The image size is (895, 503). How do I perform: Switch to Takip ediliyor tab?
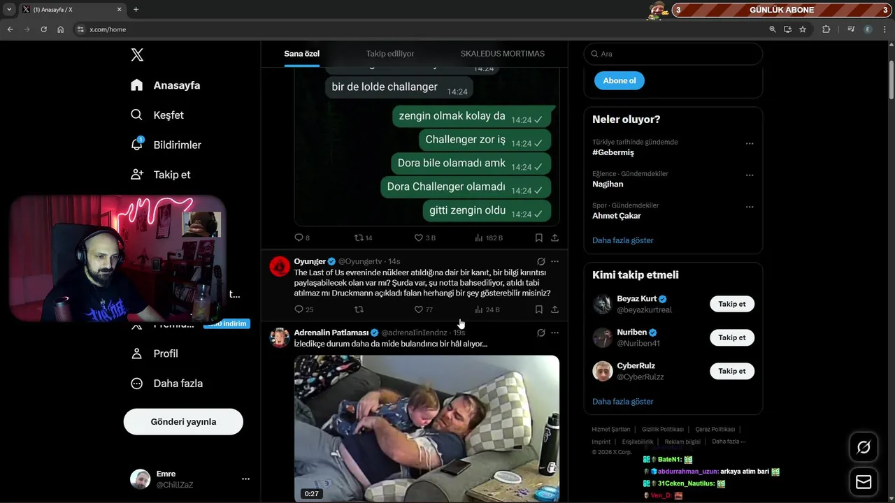[390, 54]
